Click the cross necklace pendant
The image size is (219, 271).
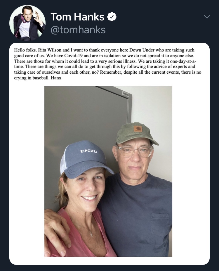[91, 234]
